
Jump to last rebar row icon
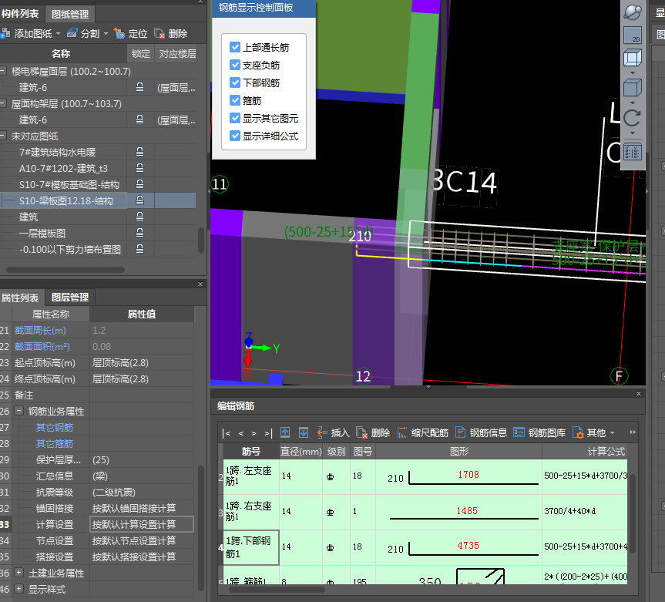[268, 433]
